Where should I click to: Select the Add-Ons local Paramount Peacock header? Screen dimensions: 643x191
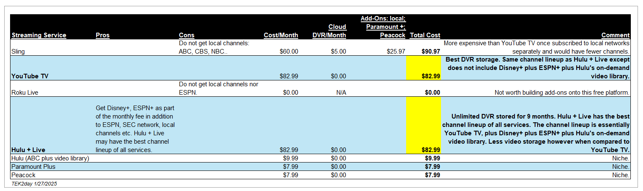tap(383, 27)
